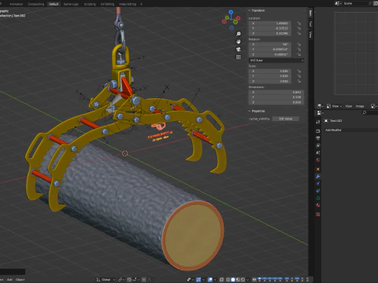Screen dimensions: 378x283
Task: Collapse the Transform panel
Action: pyautogui.click(x=257, y=10)
